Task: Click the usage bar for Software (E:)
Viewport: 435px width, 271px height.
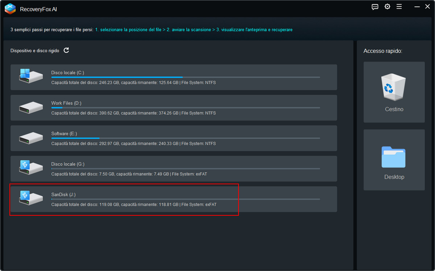Action: (x=185, y=138)
